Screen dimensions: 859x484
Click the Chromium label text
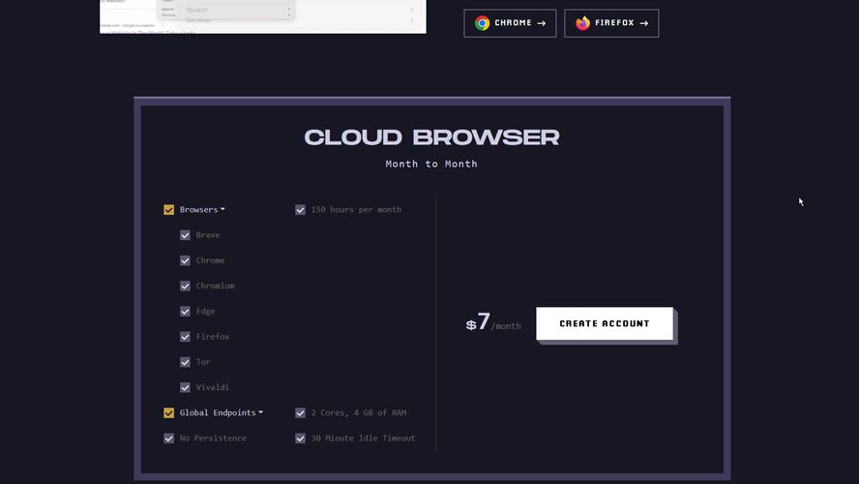pos(216,286)
